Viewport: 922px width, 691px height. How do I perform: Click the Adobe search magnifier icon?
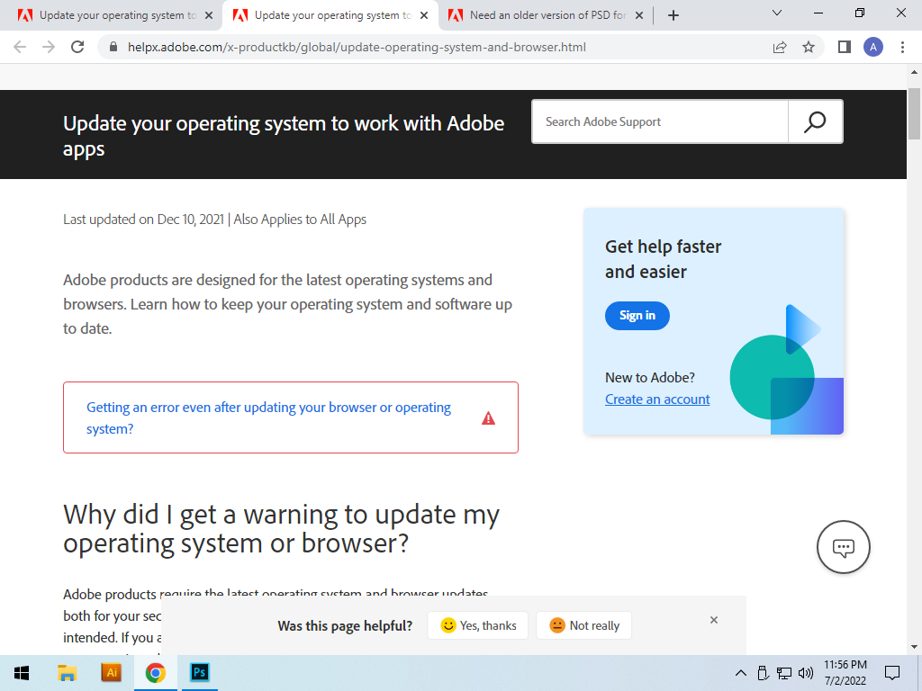[x=815, y=121]
